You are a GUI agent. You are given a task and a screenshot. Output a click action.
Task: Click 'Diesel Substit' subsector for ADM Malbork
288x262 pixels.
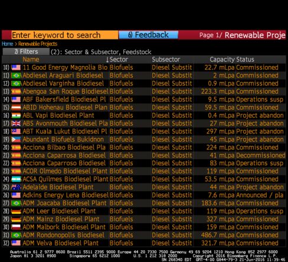tap(172, 227)
